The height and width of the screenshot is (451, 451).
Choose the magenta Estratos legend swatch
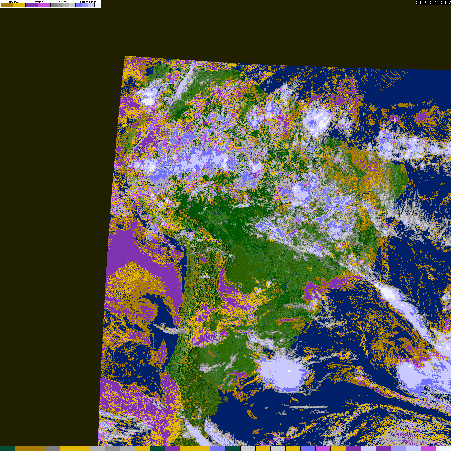pyautogui.click(x=44, y=5)
